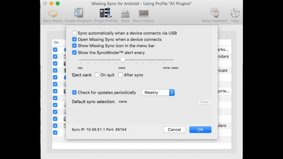Open the Help toolbar icon
Viewport: 283px width, 159px height.
(235, 13)
